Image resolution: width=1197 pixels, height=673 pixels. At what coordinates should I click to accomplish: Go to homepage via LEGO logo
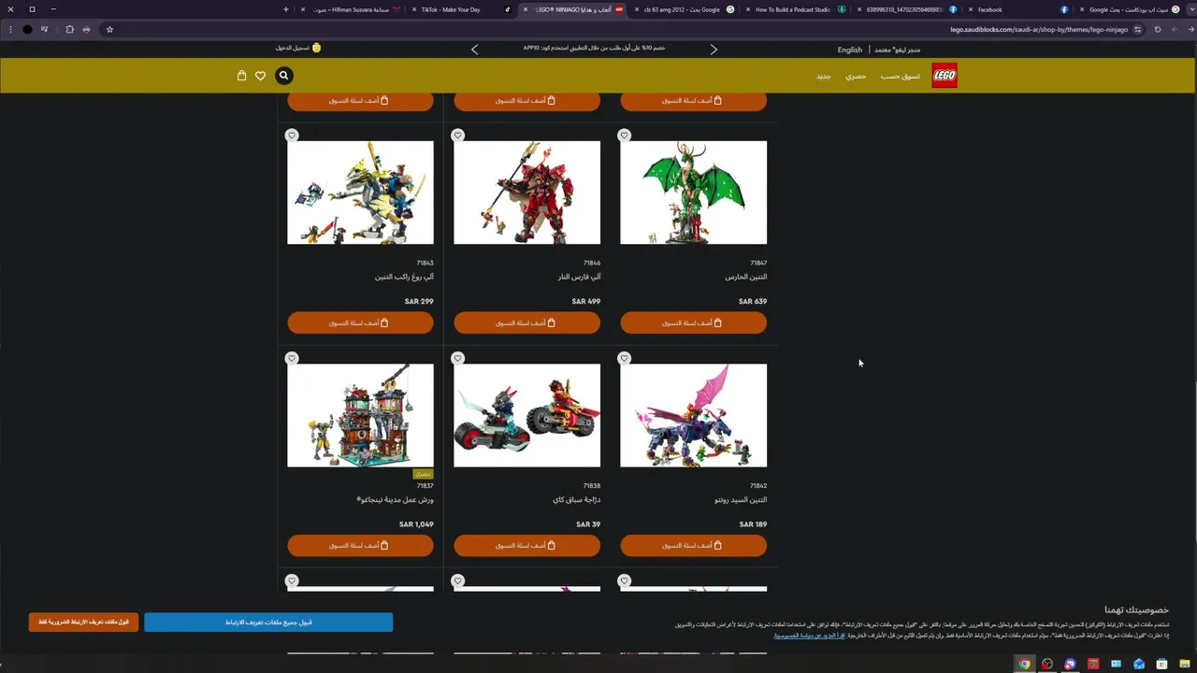(x=945, y=76)
